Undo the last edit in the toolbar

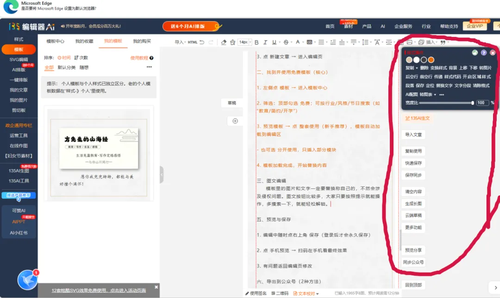(202, 42)
